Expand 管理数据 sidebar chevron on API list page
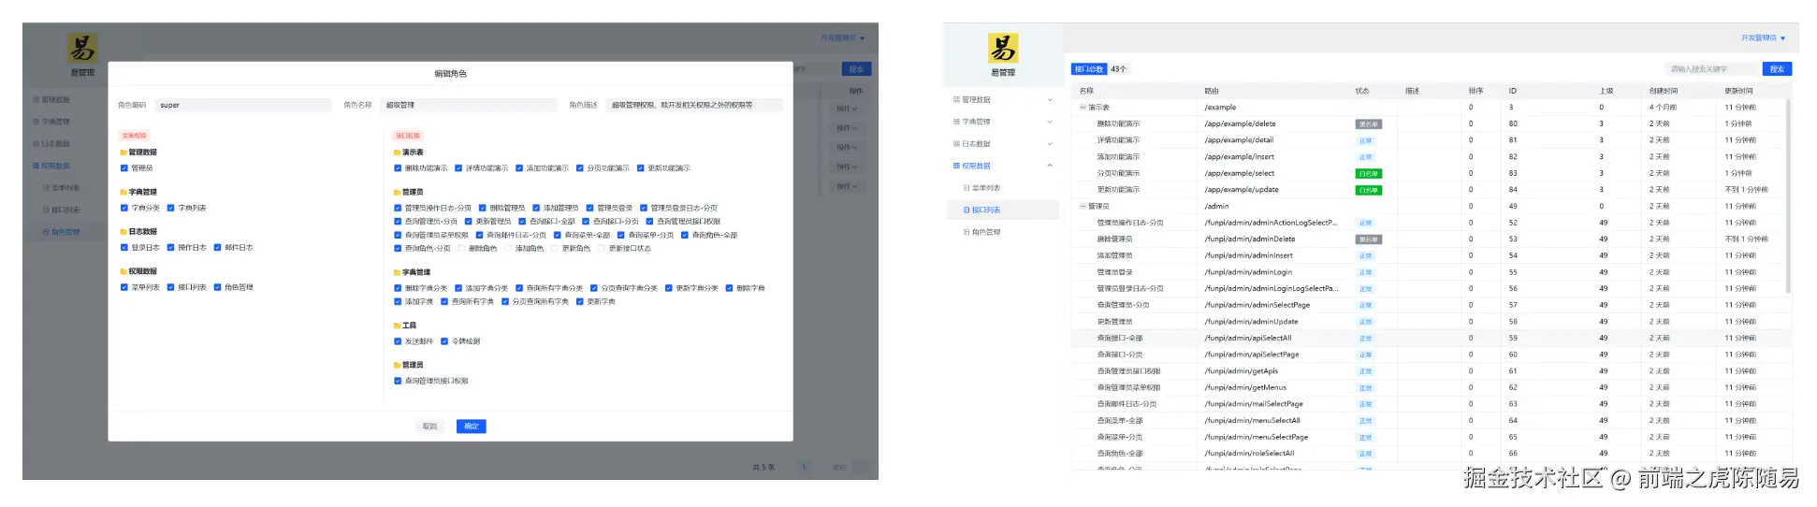Viewport: 1817px width, 507px height. pos(1050,100)
